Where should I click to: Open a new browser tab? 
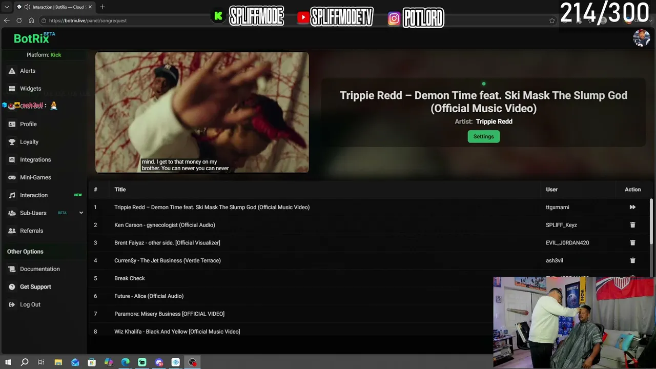(x=102, y=7)
